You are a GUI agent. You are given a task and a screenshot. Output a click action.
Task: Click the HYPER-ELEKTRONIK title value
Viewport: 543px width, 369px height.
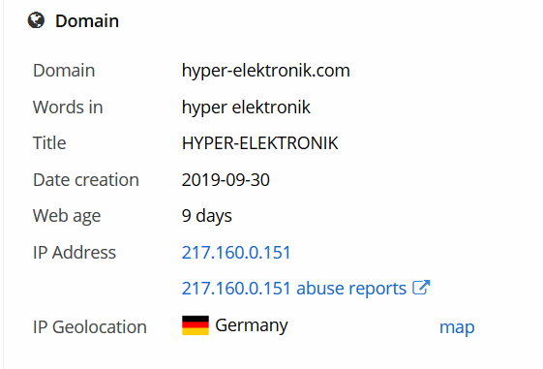[259, 143]
